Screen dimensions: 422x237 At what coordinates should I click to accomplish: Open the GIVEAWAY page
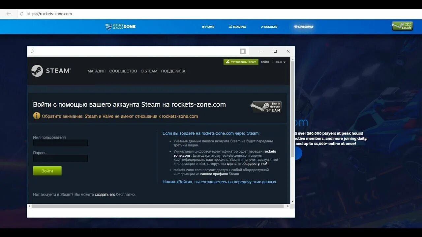coord(304,27)
